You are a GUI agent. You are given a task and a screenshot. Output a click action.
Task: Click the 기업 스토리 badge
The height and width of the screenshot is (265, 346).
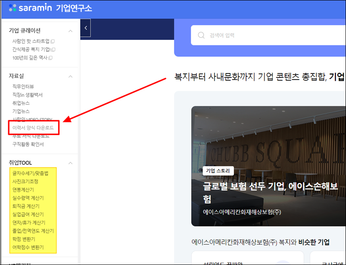218,171
